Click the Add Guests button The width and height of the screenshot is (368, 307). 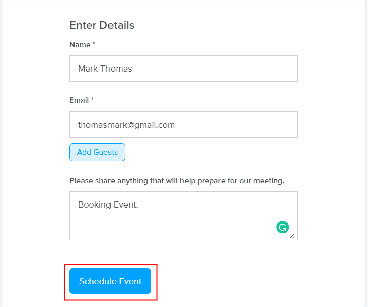[97, 152]
